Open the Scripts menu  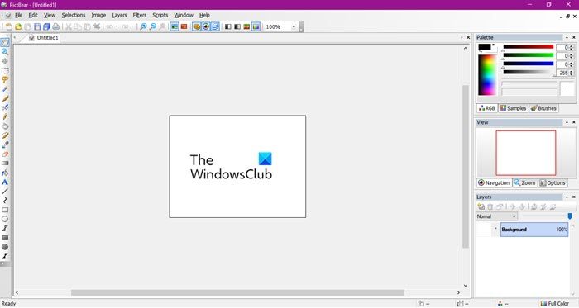[160, 15]
